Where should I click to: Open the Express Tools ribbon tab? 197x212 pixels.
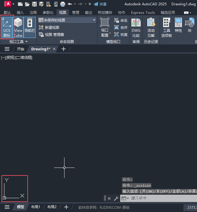pos(143,13)
